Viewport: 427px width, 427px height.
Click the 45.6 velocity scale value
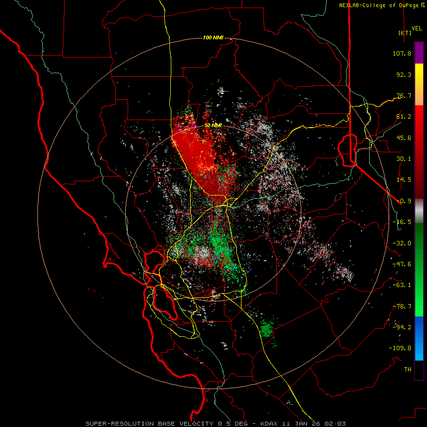(x=404, y=138)
